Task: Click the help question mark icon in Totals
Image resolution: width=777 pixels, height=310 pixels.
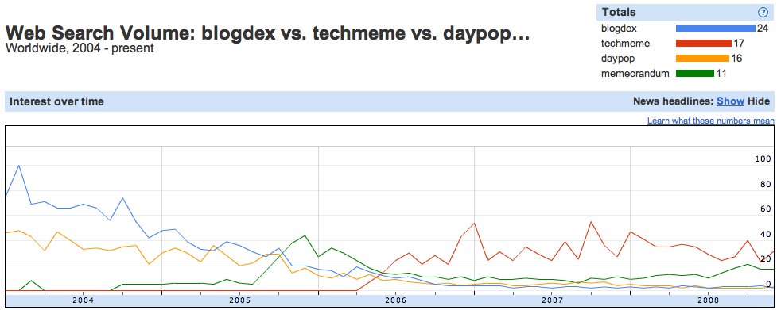Action: (763, 13)
